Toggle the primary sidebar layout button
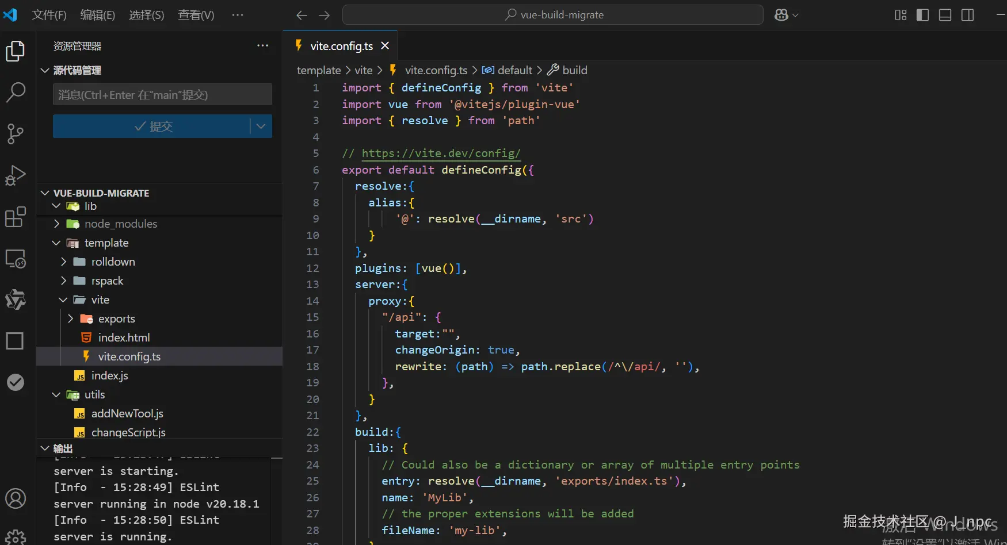This screenshot has height=545, width=1007. [922, 15]
